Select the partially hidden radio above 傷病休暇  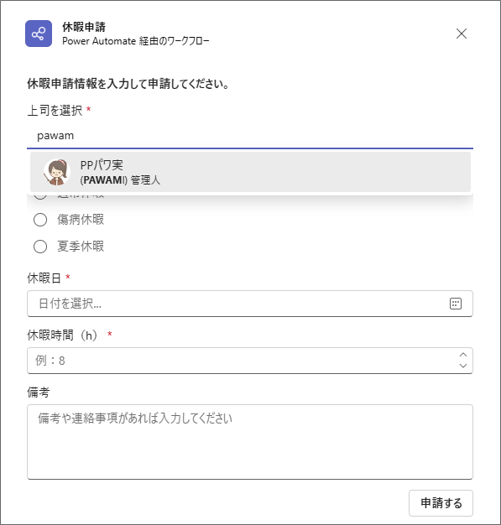click(x=40, y=196)
